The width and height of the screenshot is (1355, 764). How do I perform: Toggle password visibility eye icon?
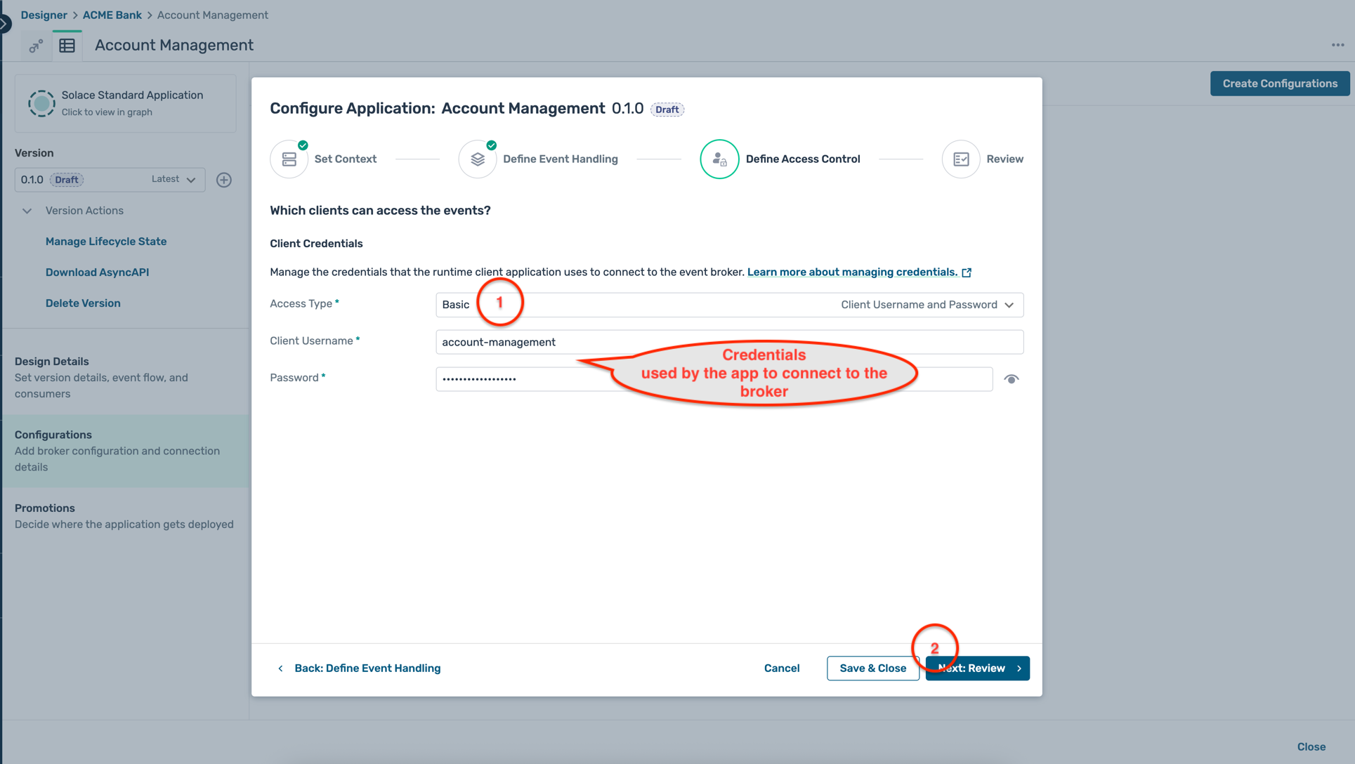tap(1011, 379)
